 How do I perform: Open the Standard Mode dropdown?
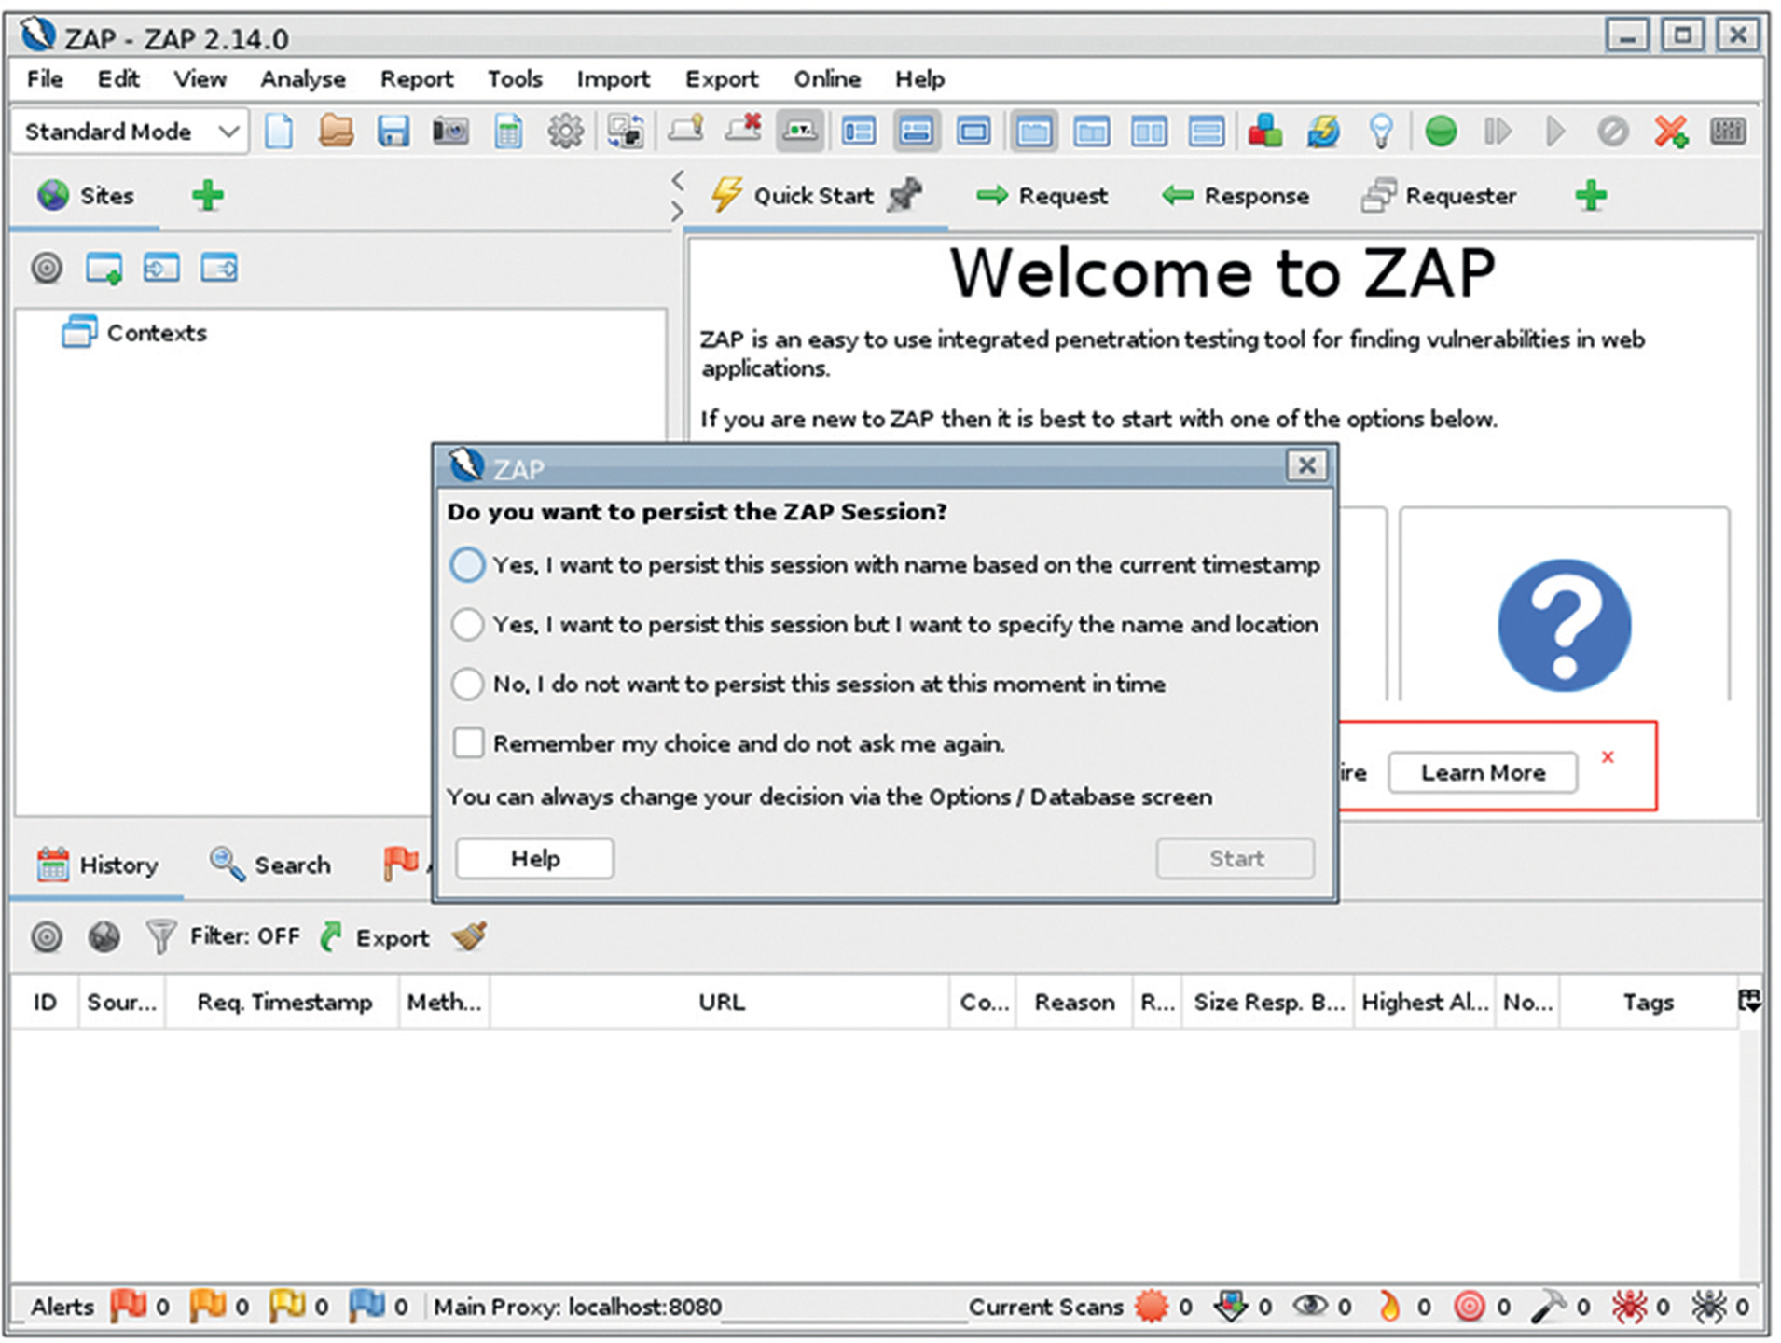point(130,132)
